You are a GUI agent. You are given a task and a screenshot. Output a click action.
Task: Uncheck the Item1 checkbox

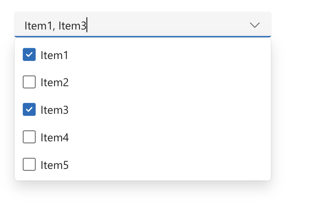pyautogui.click(x=29, y=55)
